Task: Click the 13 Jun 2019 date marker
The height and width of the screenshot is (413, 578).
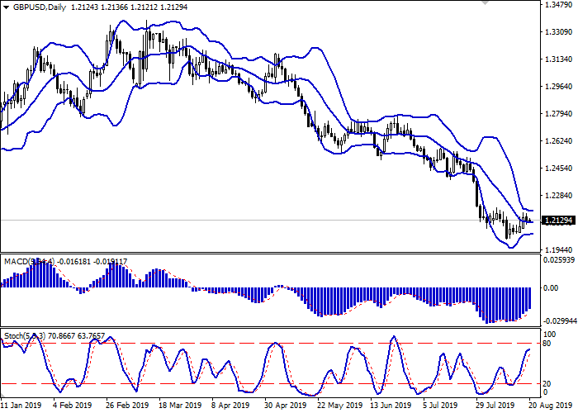Action: (x=390, y=406)
